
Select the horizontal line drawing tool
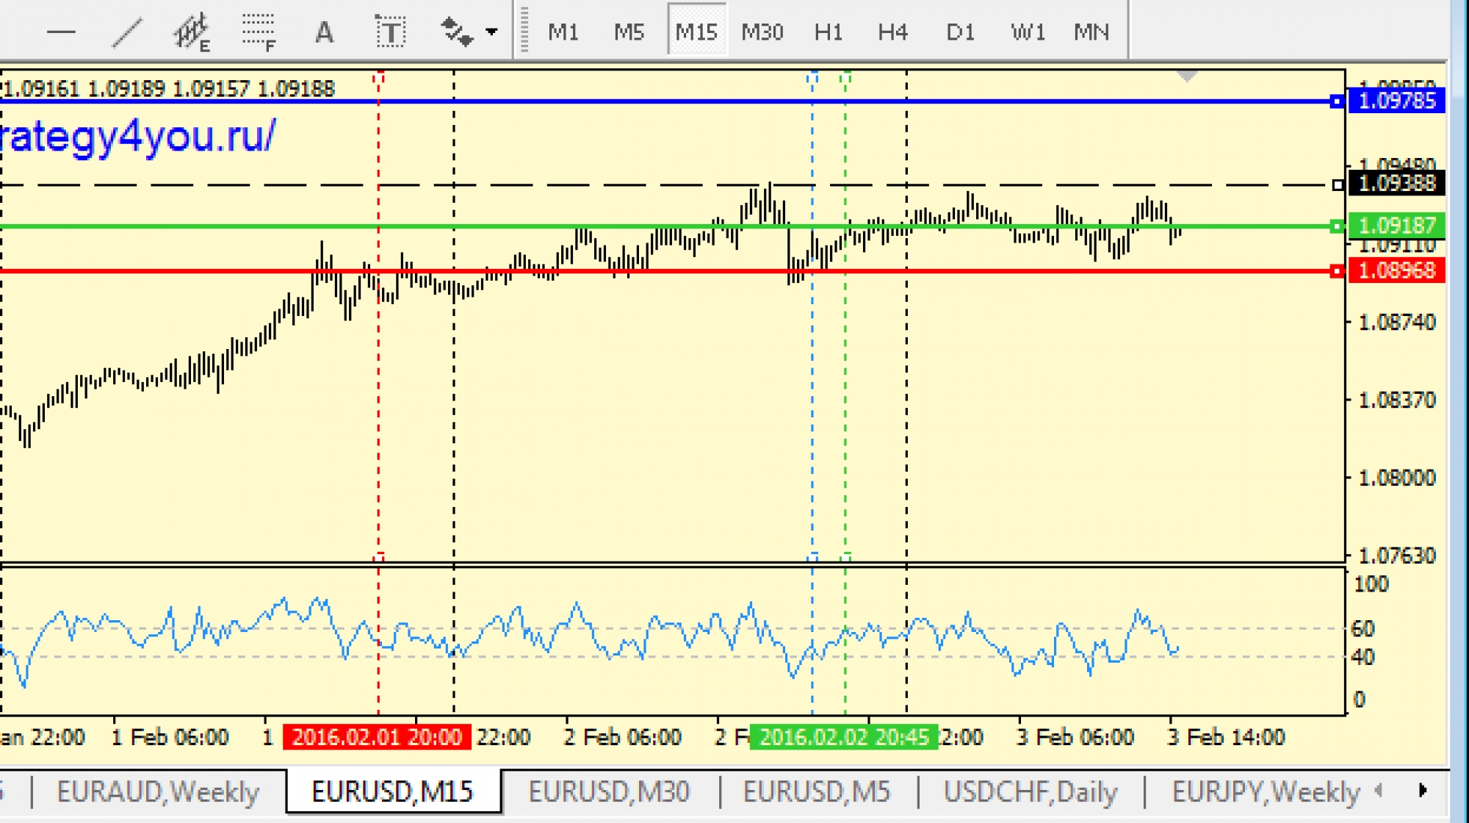[x=61, y=32]
